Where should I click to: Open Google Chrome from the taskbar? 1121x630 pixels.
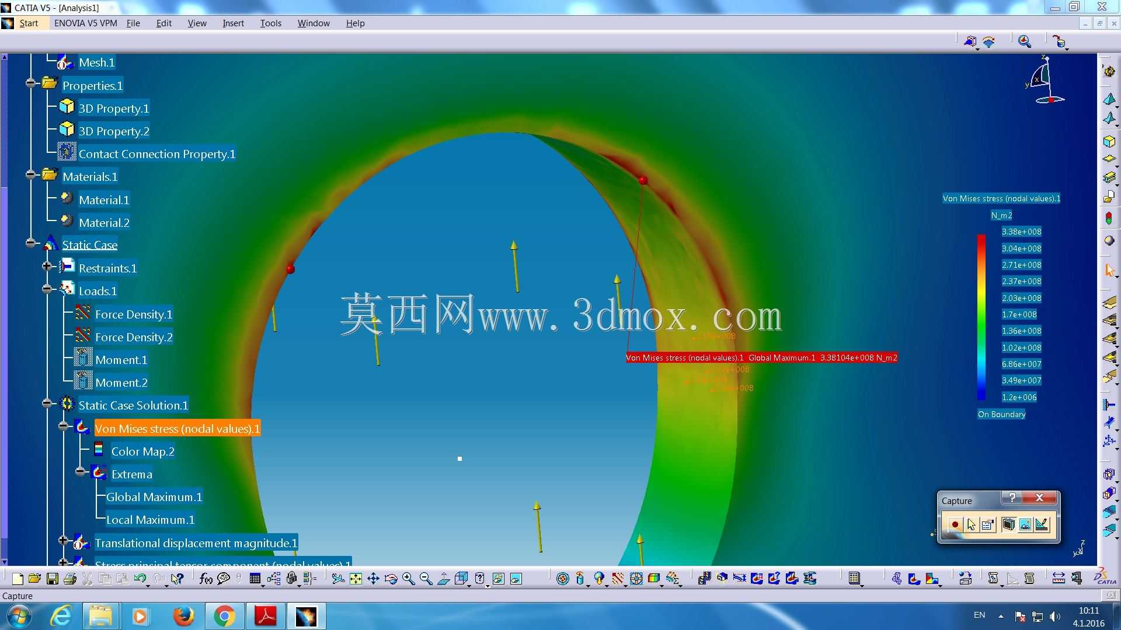(224, 616)
